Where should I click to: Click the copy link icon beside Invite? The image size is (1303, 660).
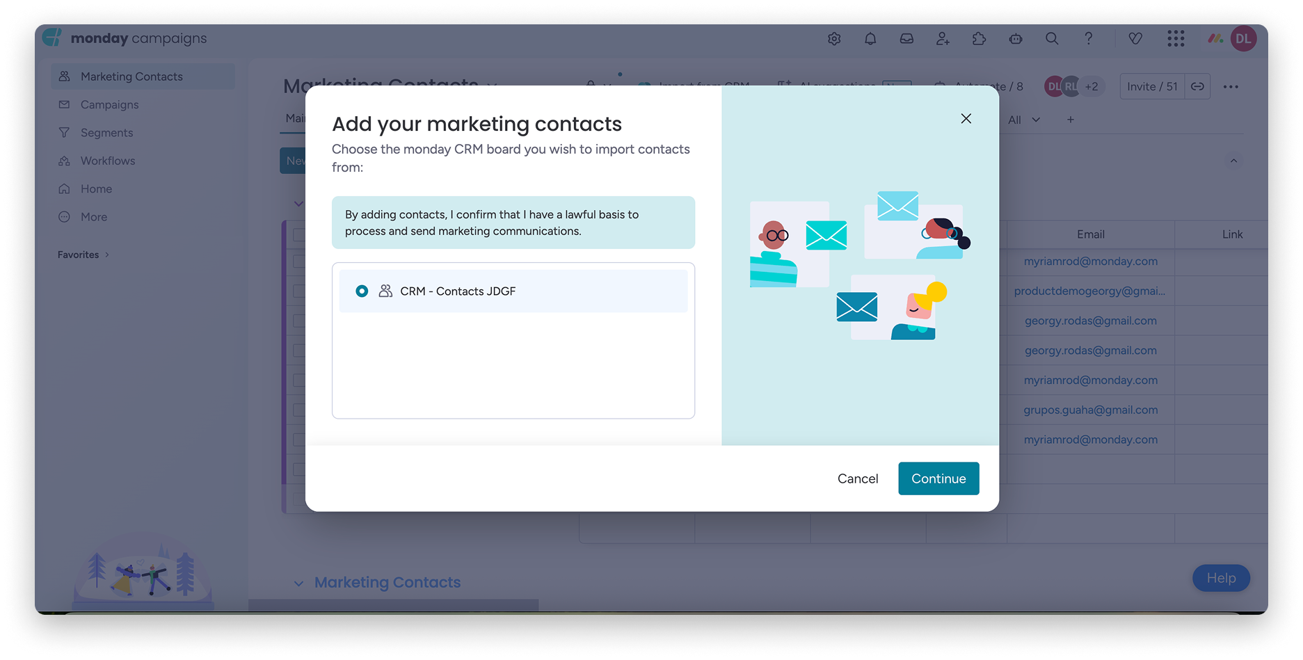tap(1197, 86)
